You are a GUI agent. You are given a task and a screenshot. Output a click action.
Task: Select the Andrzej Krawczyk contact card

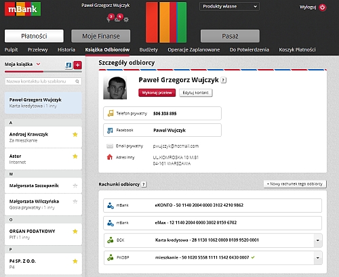[43, 137]
